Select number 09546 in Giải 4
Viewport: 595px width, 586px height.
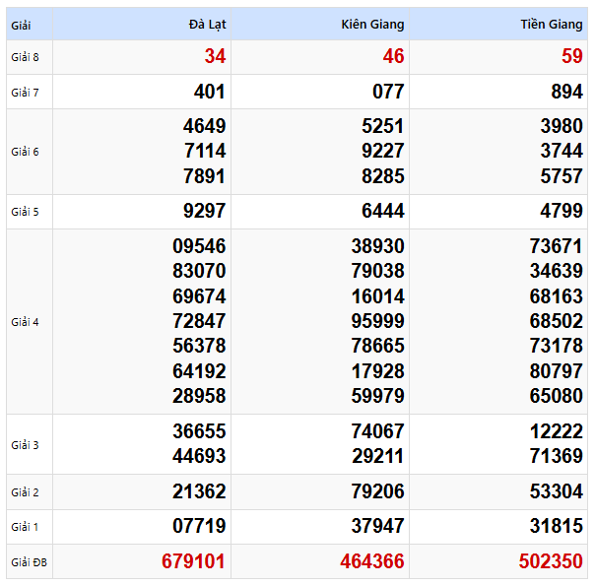coord(199,246)
